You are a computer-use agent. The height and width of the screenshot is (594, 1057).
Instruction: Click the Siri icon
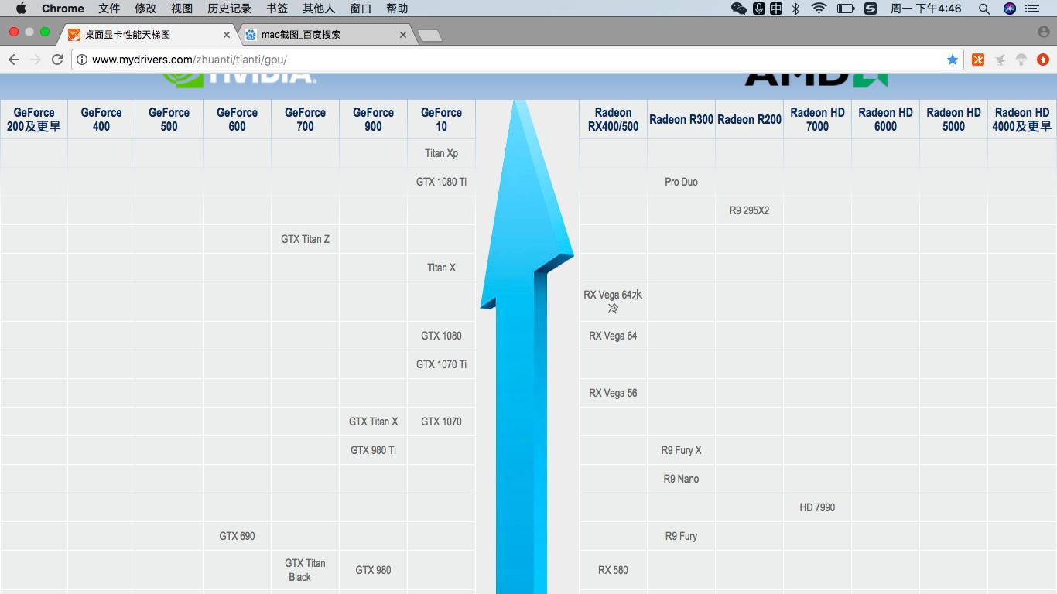pos(1009,9)
